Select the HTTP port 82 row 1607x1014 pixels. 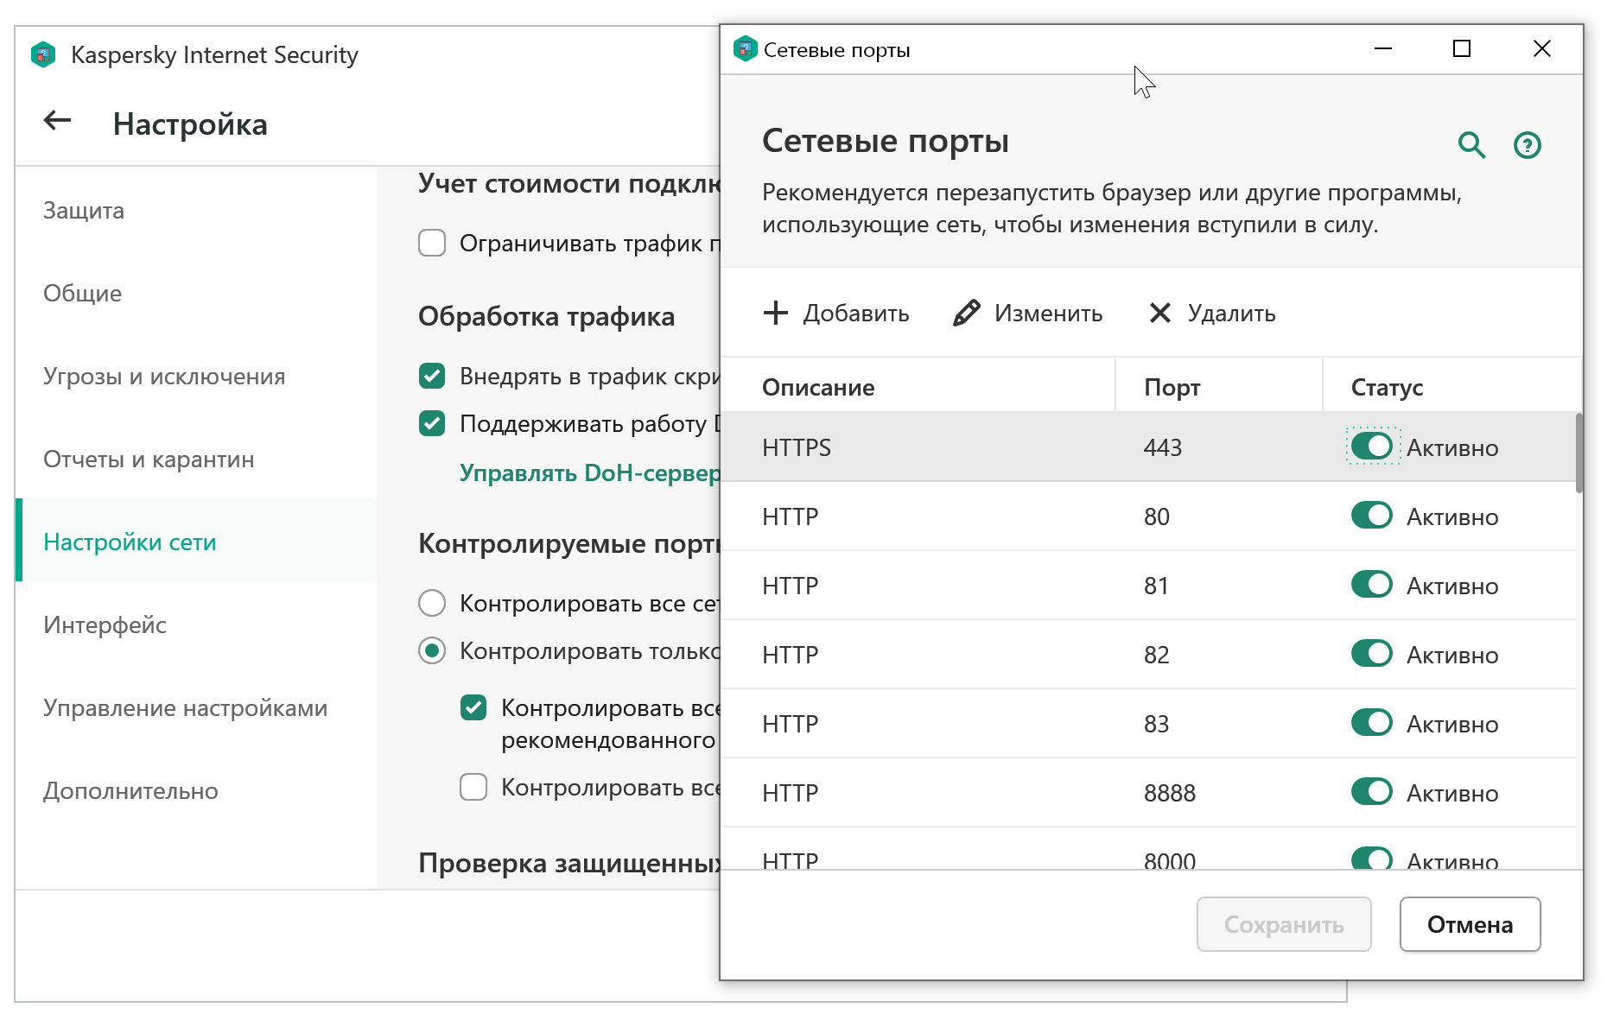[x=950, y=655]
